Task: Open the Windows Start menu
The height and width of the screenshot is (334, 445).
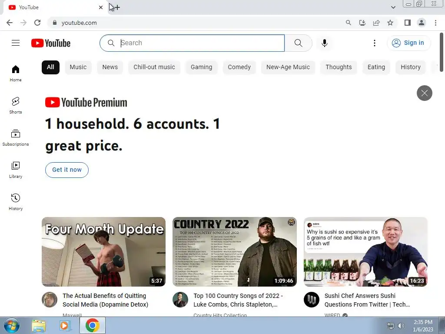Action: tap(11, 325)
